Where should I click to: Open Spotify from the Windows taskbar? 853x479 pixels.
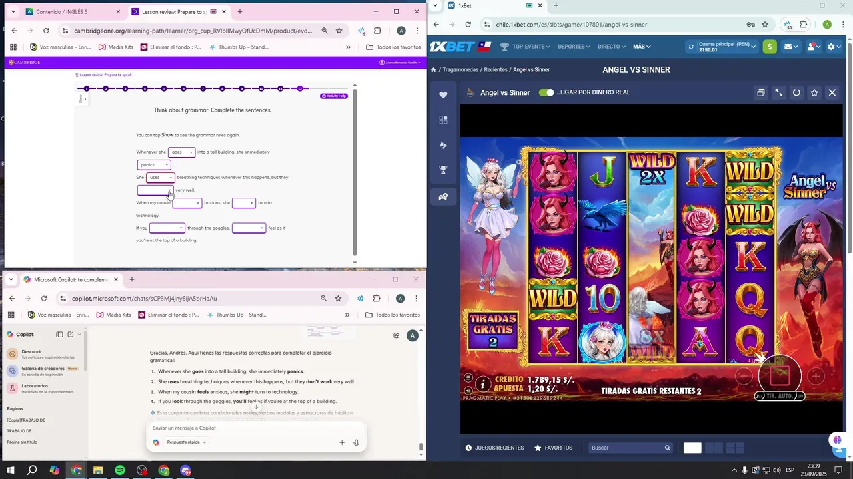(x=120, y=470)
